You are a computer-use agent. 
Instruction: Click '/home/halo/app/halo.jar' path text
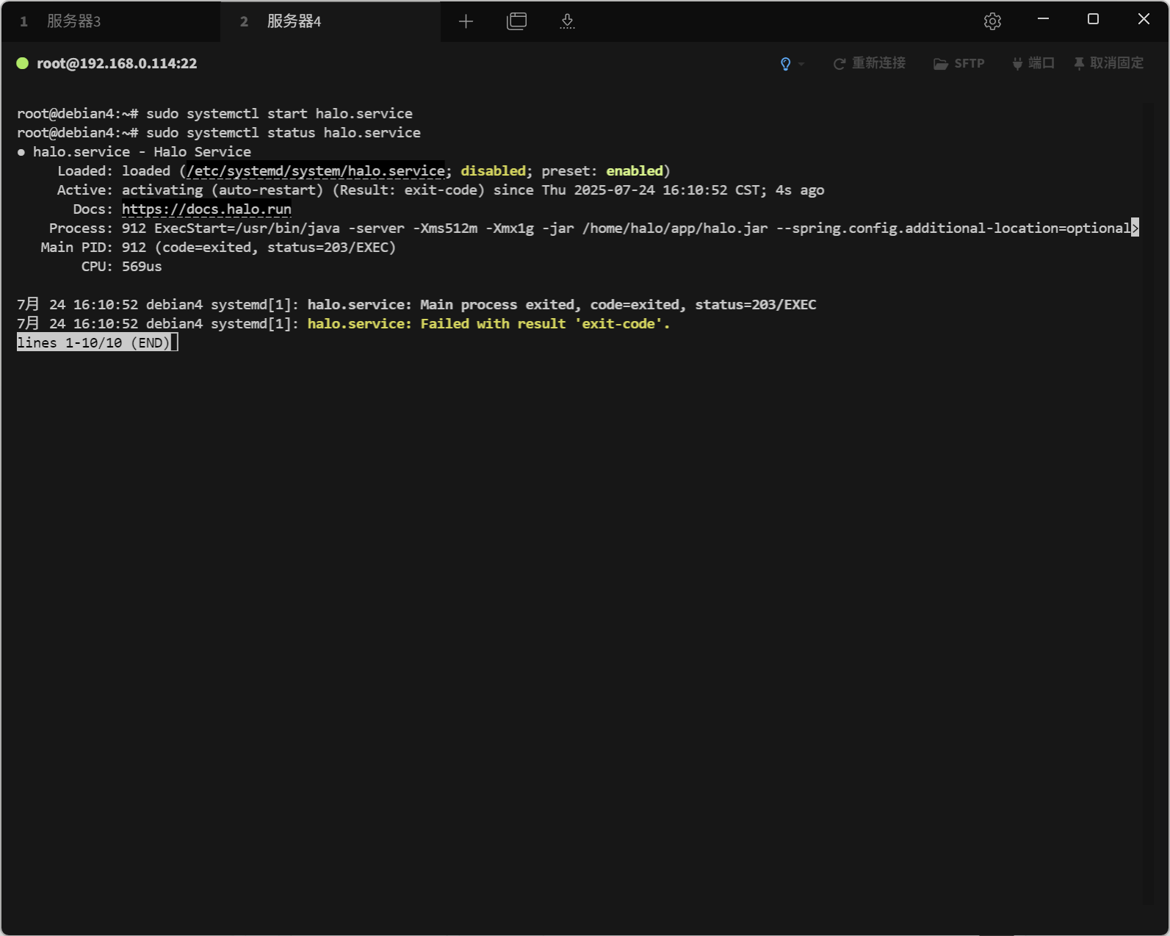pos(675,228)
